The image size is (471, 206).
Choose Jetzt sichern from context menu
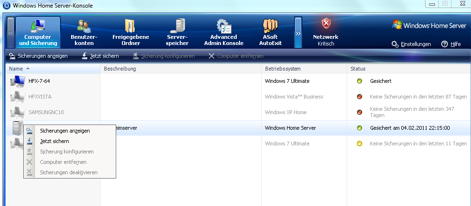[x=70, y=141]
